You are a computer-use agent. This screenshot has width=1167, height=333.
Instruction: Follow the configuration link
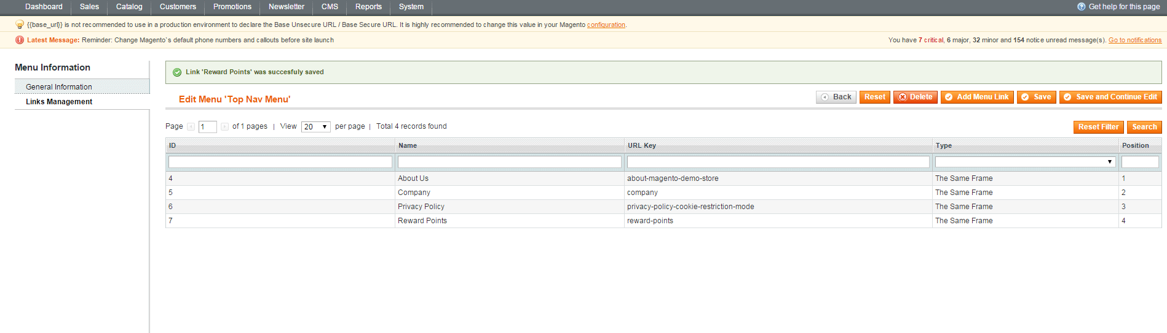[606, 25]
